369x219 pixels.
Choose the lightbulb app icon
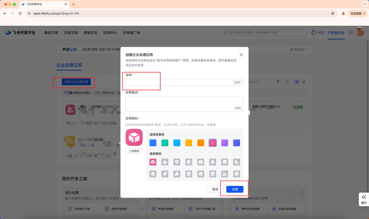177,162
